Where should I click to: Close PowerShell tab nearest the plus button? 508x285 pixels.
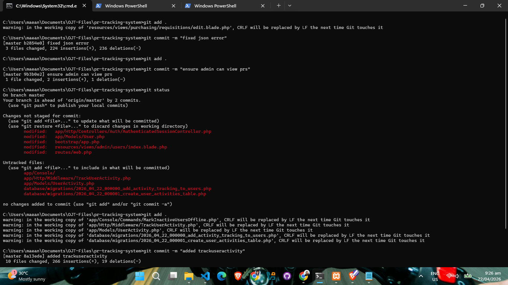[263, 6]
